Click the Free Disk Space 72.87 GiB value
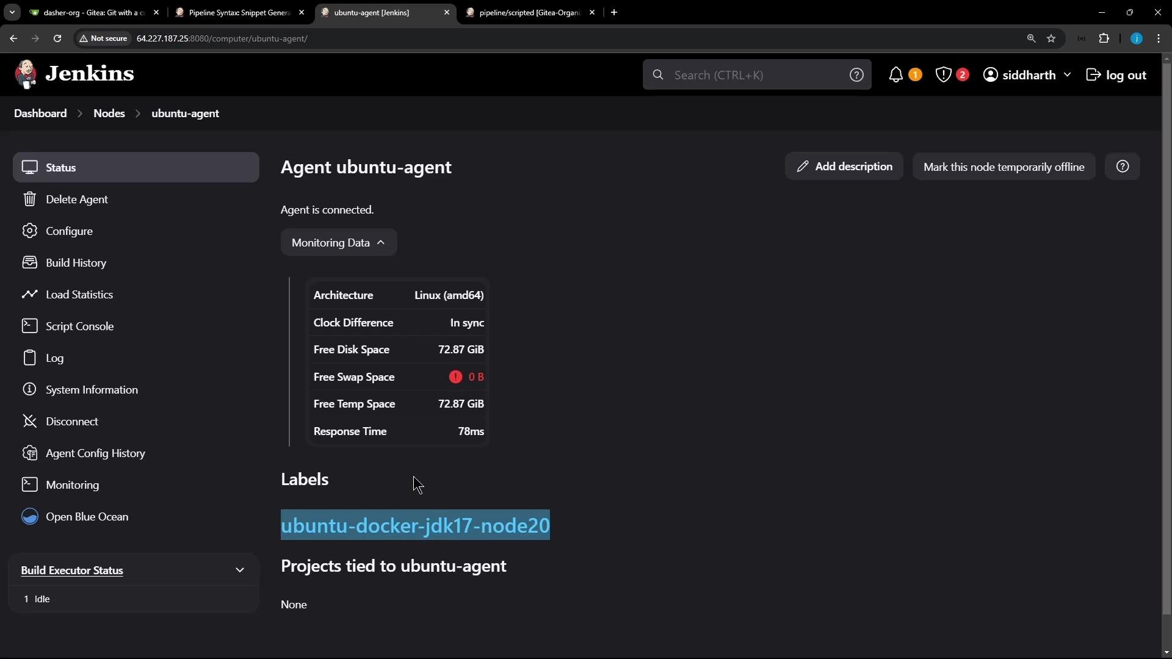 click(x=461, y=350)
